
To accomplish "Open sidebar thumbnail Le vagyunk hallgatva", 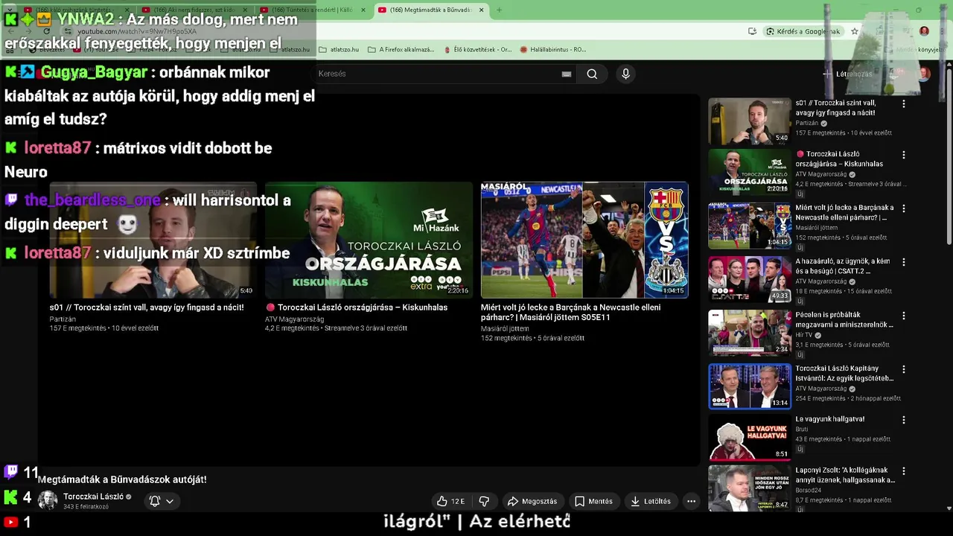I will pyautogui.click(x=750, y=437).
